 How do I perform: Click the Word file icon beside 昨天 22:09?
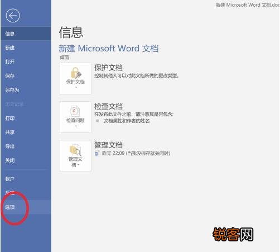(x=97, y=154)
